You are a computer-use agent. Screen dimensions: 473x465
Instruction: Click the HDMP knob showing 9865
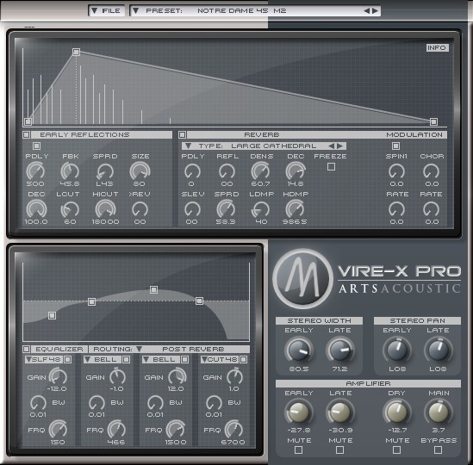coord(295,209)
